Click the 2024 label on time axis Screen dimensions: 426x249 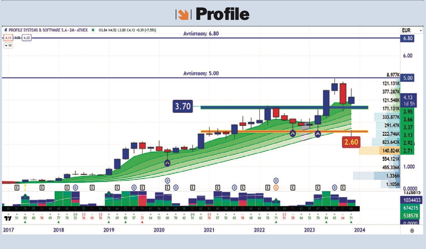[359, 230]
